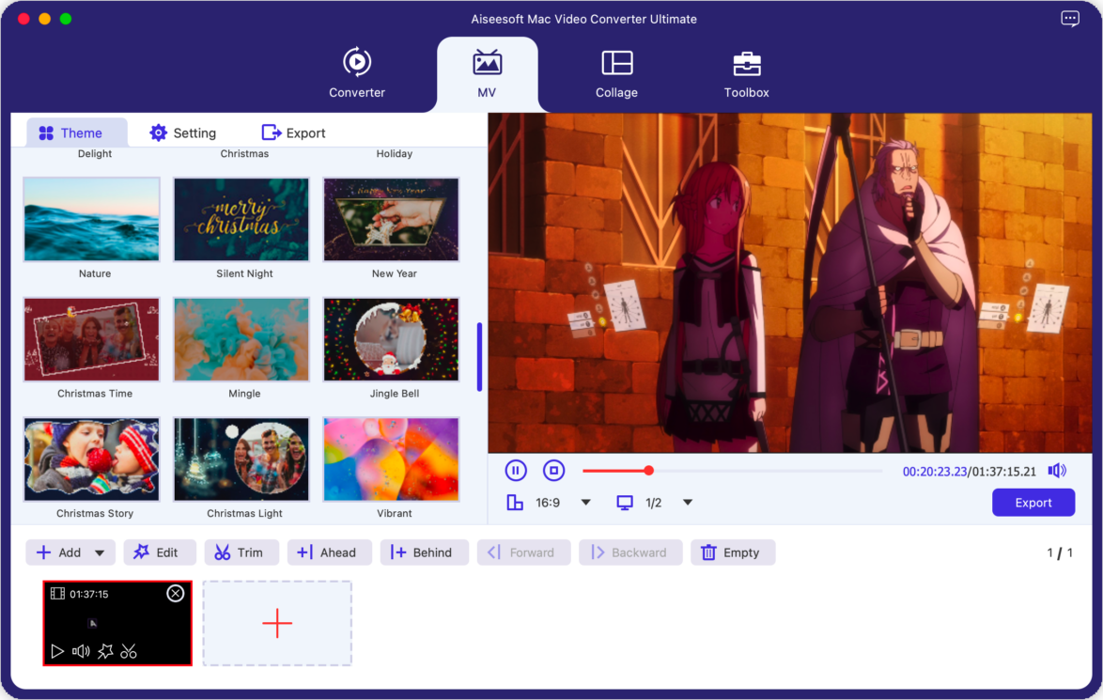Insert a clip with Ahead button
The image size is (1103, 700).
click(x=329, y=552)
